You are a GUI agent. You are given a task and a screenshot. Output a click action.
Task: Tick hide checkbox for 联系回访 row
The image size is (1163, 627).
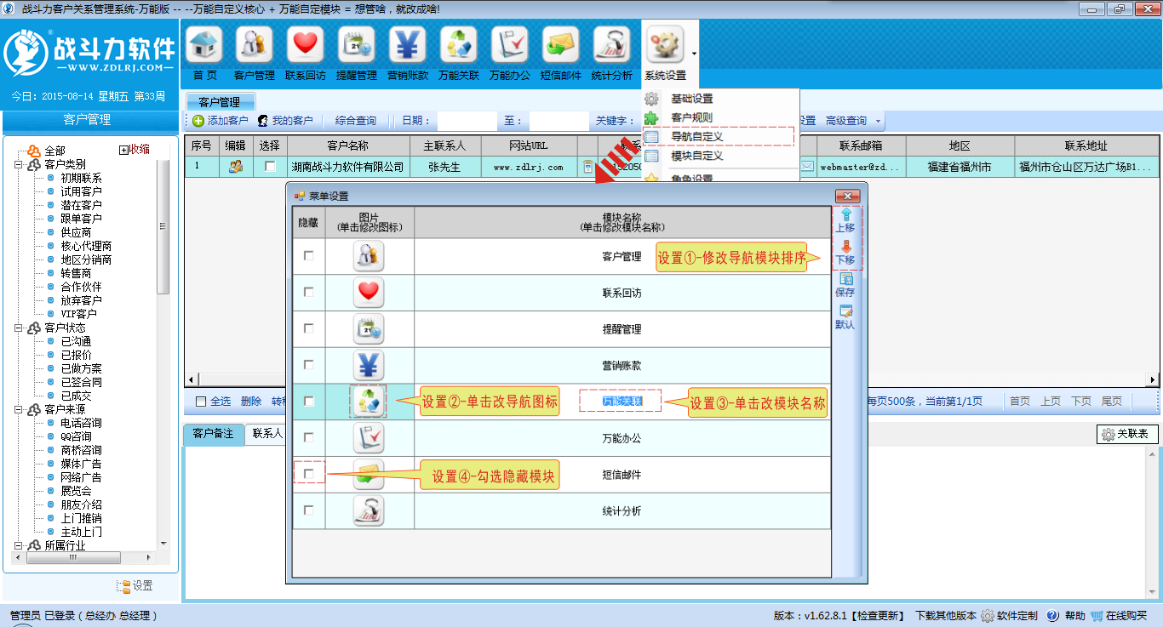308,293
